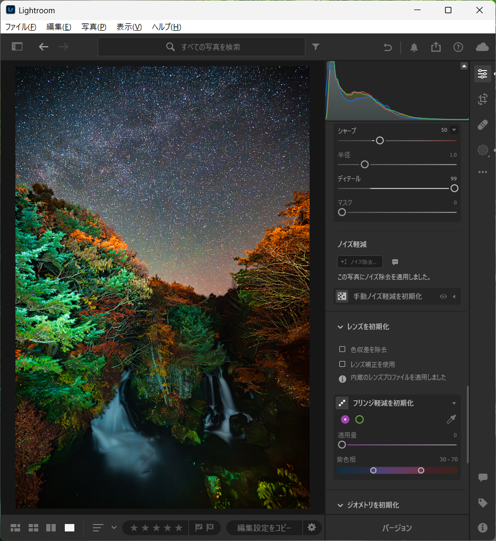Open the sort order dropdown arrow

(114, 527)
